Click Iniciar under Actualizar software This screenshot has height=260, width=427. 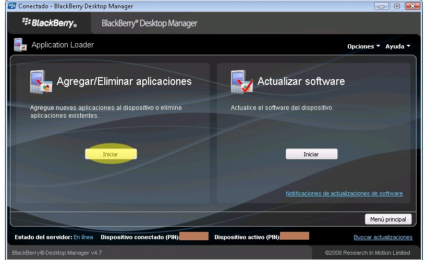(x=312, y=154)
